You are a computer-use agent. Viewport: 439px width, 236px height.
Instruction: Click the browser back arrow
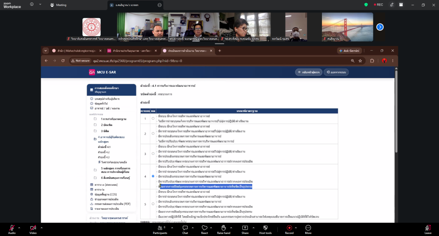pos(46,61)
